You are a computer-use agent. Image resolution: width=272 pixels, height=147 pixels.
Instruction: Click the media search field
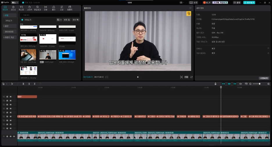pyautogui.click(x=50, y=15)
